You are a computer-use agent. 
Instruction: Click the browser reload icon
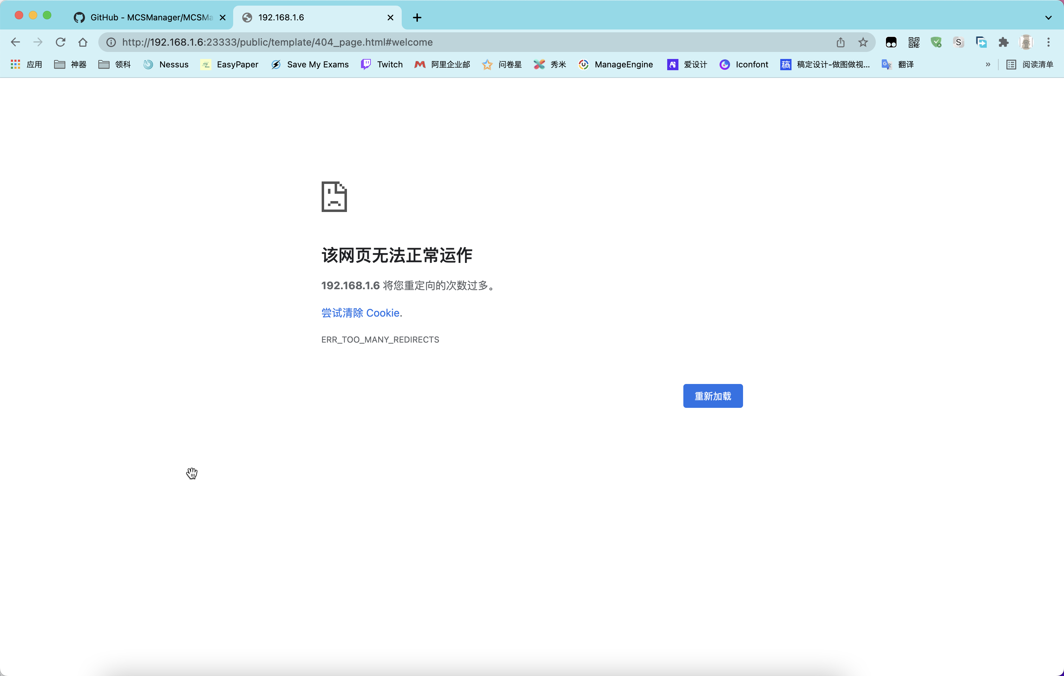coord(60,42)
